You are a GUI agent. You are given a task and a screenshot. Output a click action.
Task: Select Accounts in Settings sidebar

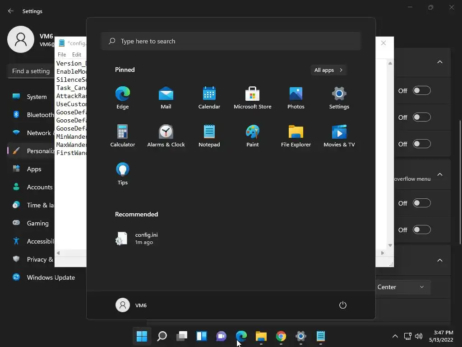coord(31,187)
